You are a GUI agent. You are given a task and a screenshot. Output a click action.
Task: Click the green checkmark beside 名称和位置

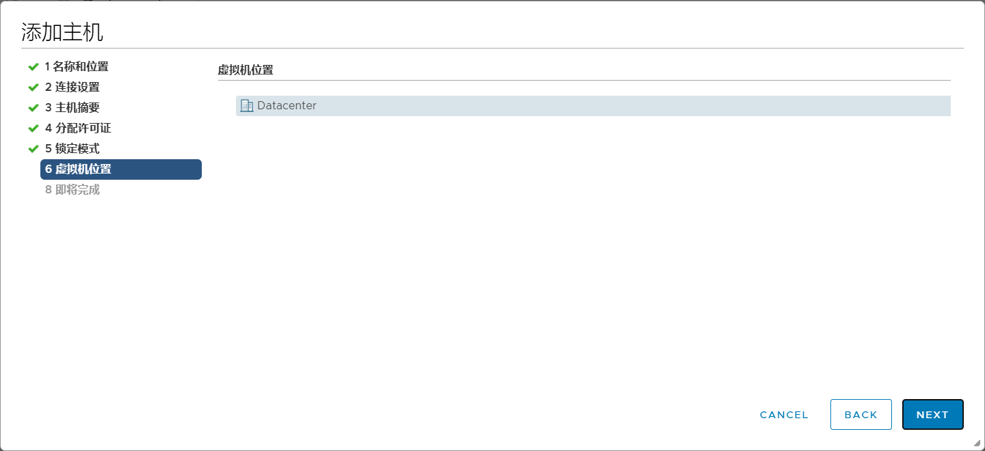click(33, 67)
